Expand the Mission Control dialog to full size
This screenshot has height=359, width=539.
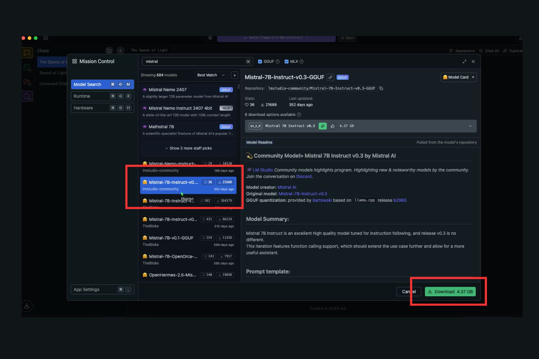click(464, 61)
